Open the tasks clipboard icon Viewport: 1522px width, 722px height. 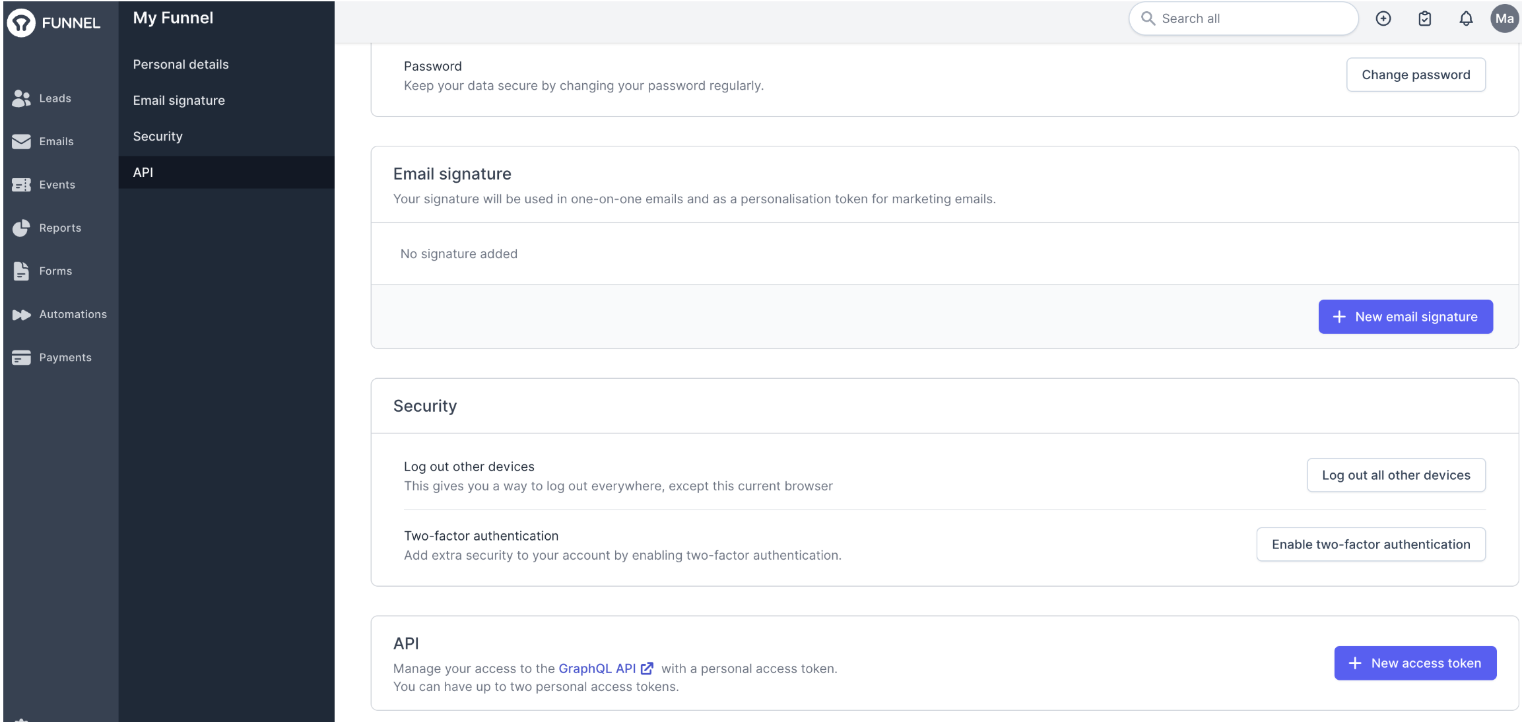coord(1425,18)
